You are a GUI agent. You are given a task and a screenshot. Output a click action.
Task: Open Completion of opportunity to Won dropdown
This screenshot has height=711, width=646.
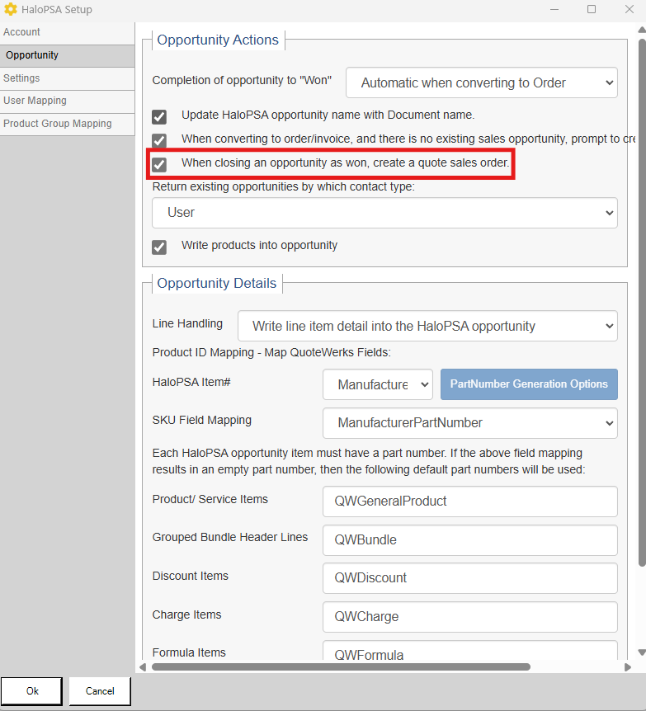(481, 82)
